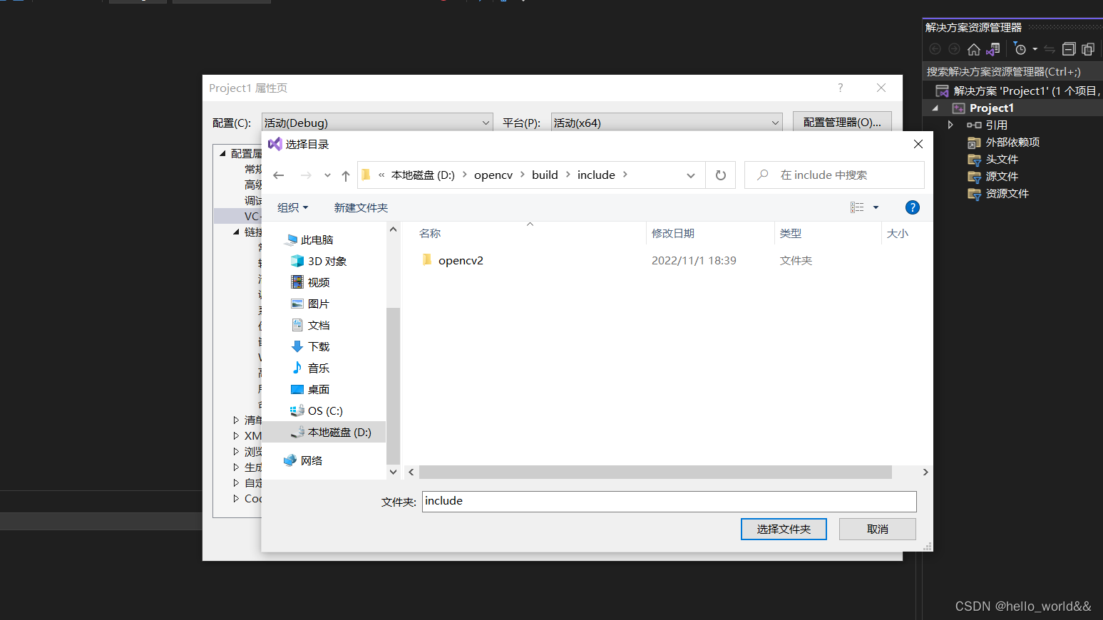Open recent locations dropdown arrow
1103x620 pixels.
tap(327, 175)
